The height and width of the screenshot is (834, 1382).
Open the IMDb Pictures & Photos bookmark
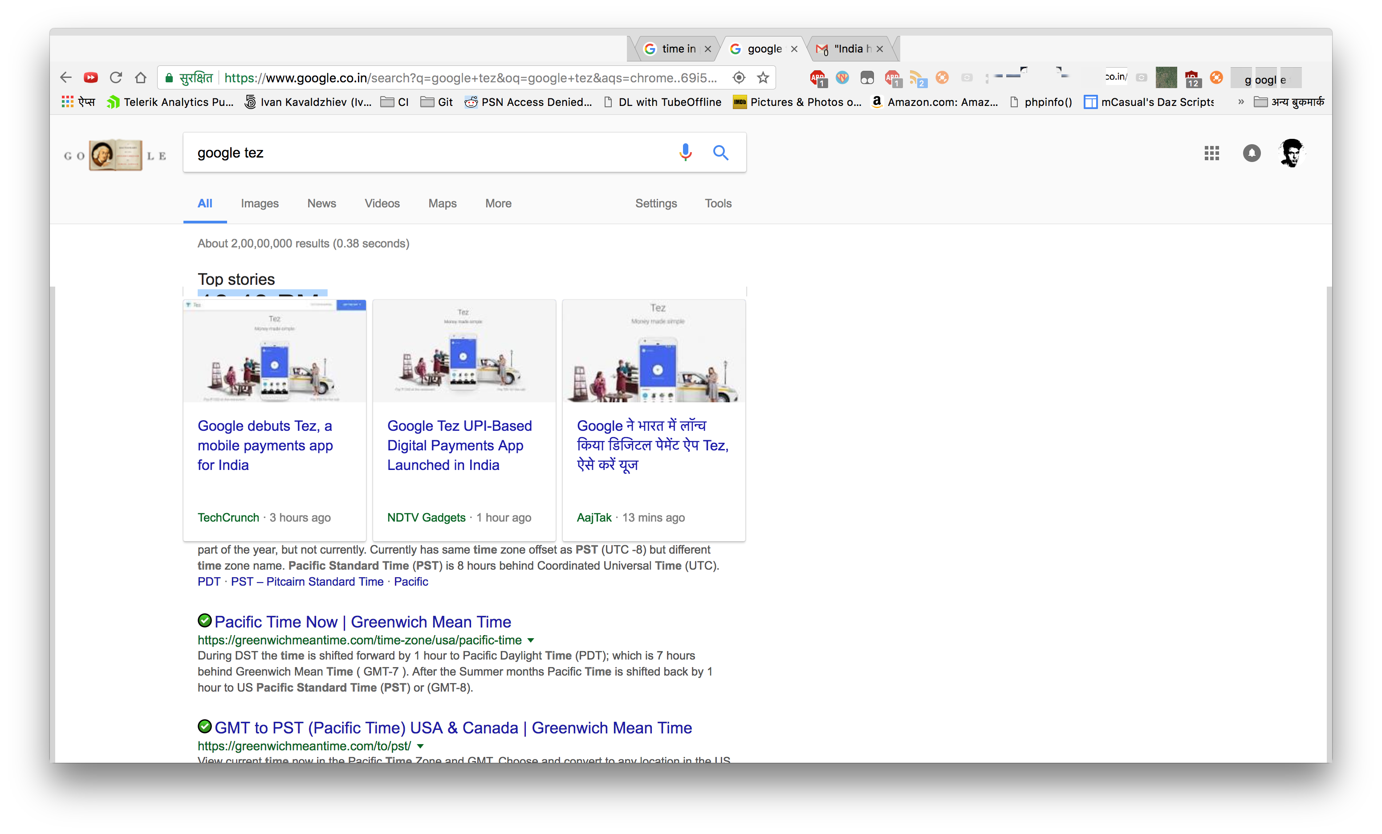click(x=797, y=102)
